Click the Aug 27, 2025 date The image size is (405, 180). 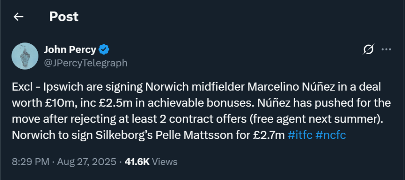[x=80, y=162]
